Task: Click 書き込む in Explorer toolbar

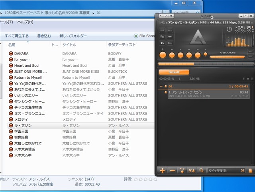Action: coord(44,36)
